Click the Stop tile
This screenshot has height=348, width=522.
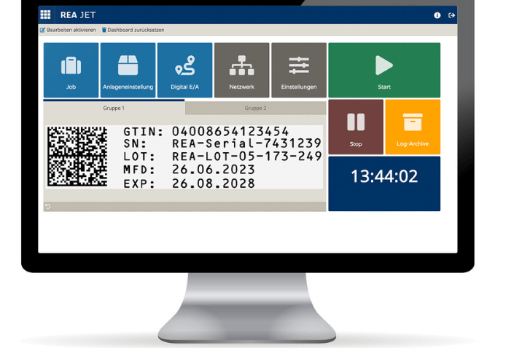[x=356, y=127]
